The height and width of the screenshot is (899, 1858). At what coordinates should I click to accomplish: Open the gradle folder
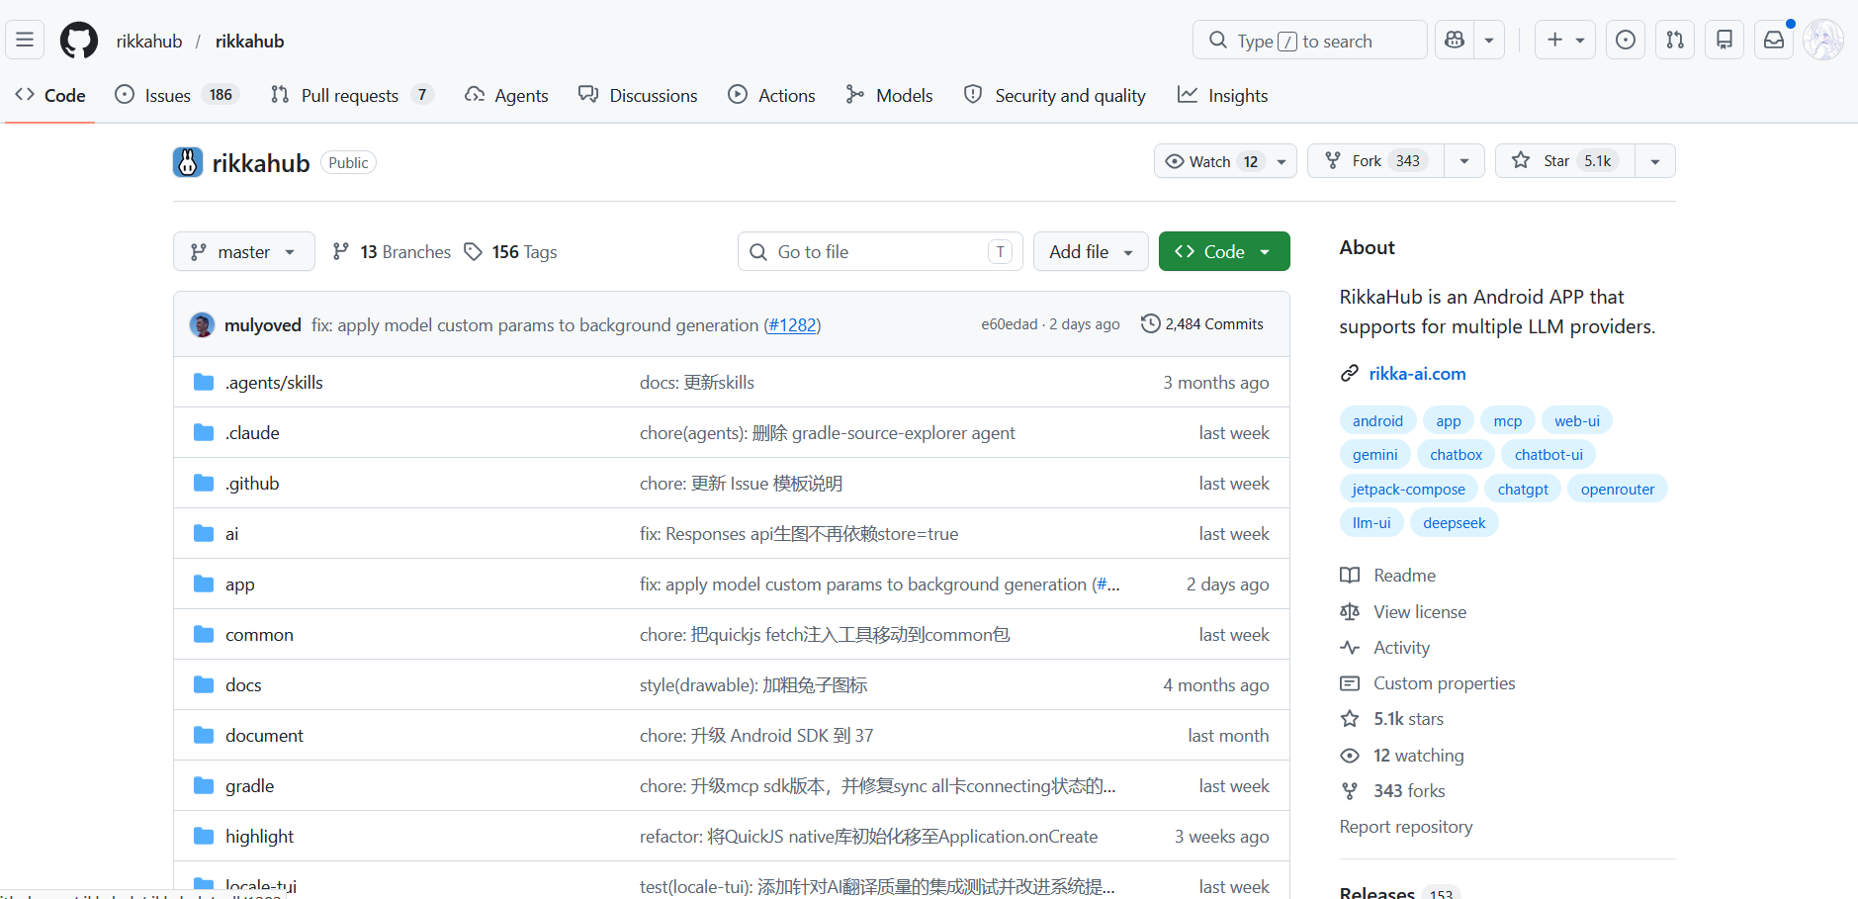pyautogui.click(x=249, y=785)
